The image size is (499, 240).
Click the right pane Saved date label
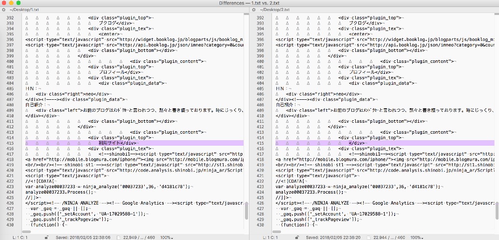click(333, 238)
